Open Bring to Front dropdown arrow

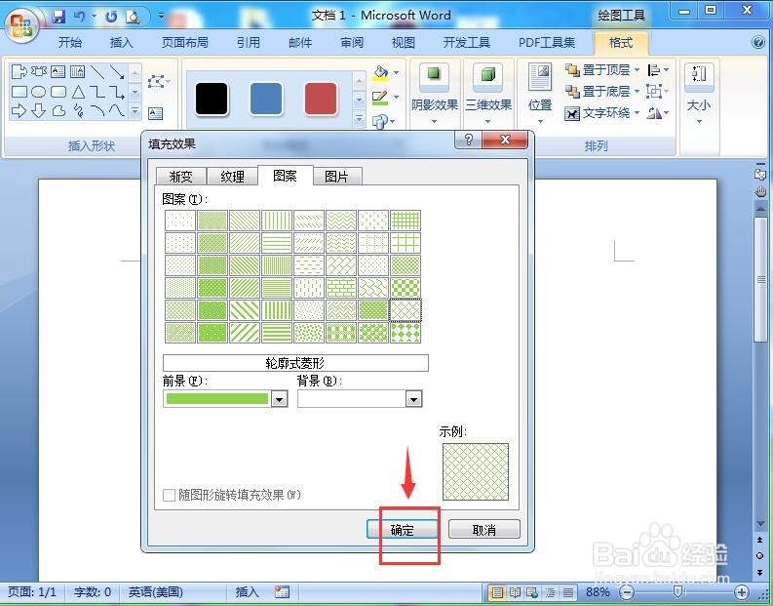(x=637, y=70)
